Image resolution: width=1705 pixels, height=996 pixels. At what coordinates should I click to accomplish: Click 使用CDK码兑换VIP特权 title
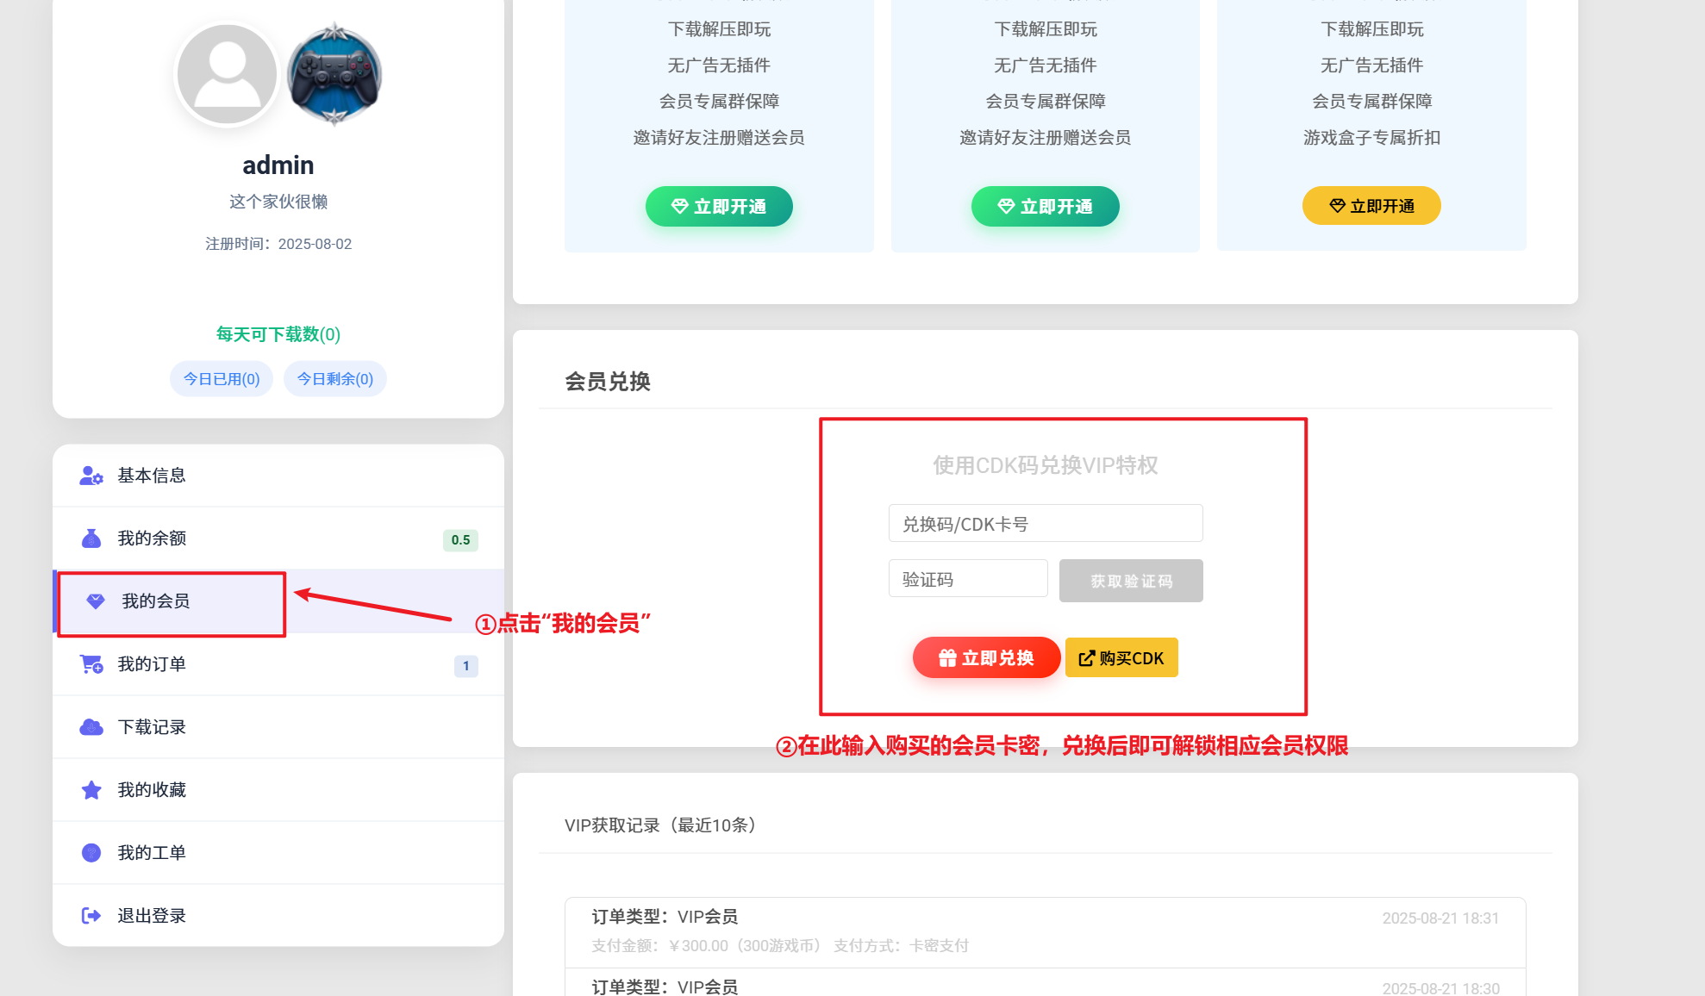click(1046, 466)
